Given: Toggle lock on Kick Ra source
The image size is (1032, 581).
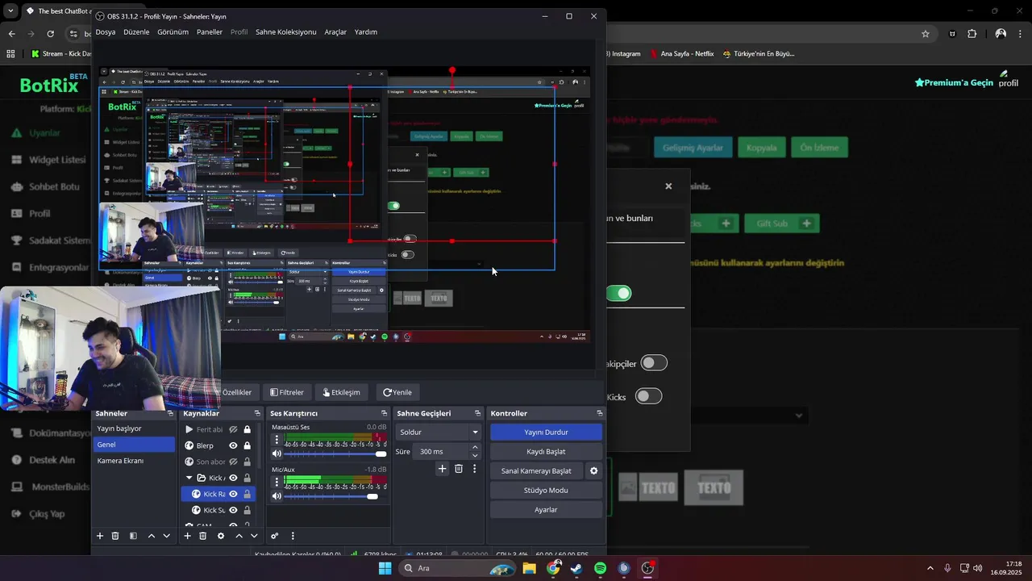Looking at the screenshot, I should 247,494.
